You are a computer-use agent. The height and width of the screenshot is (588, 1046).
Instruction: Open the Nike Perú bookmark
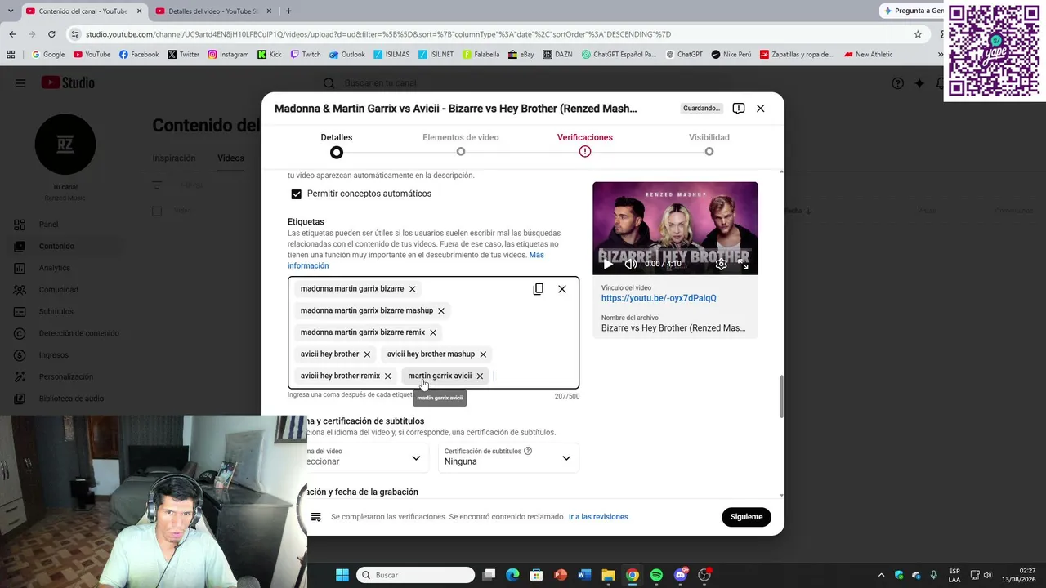click(x=731, y=55)
